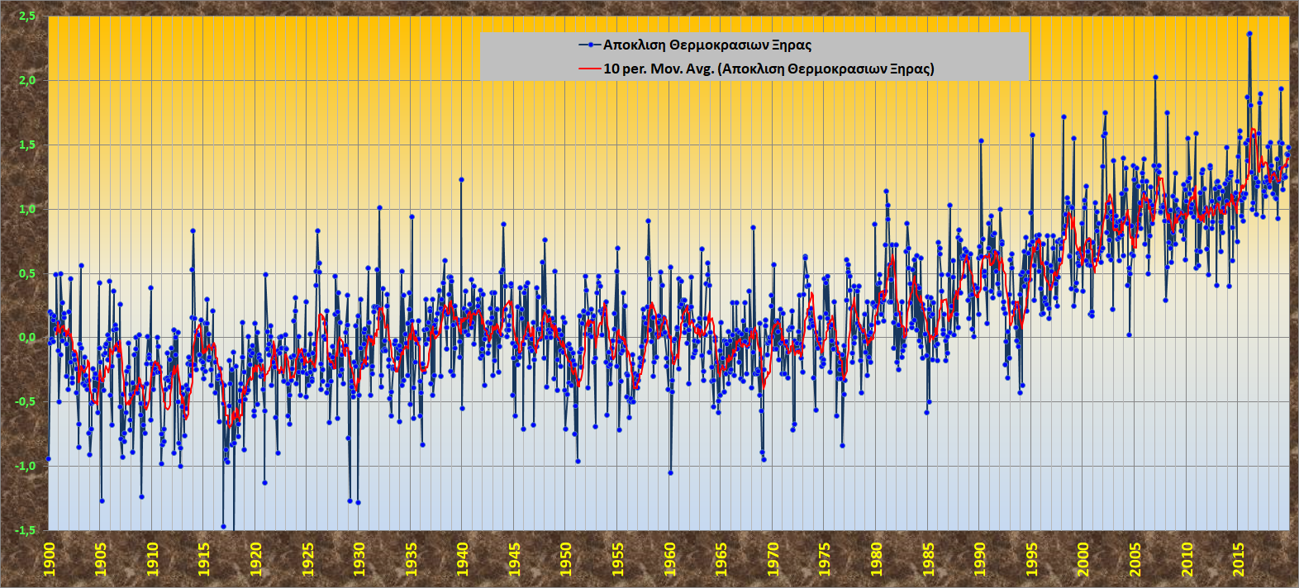The image size is (1299, 588).
Task: Select the peak data point at 1940
Action: 461,179
